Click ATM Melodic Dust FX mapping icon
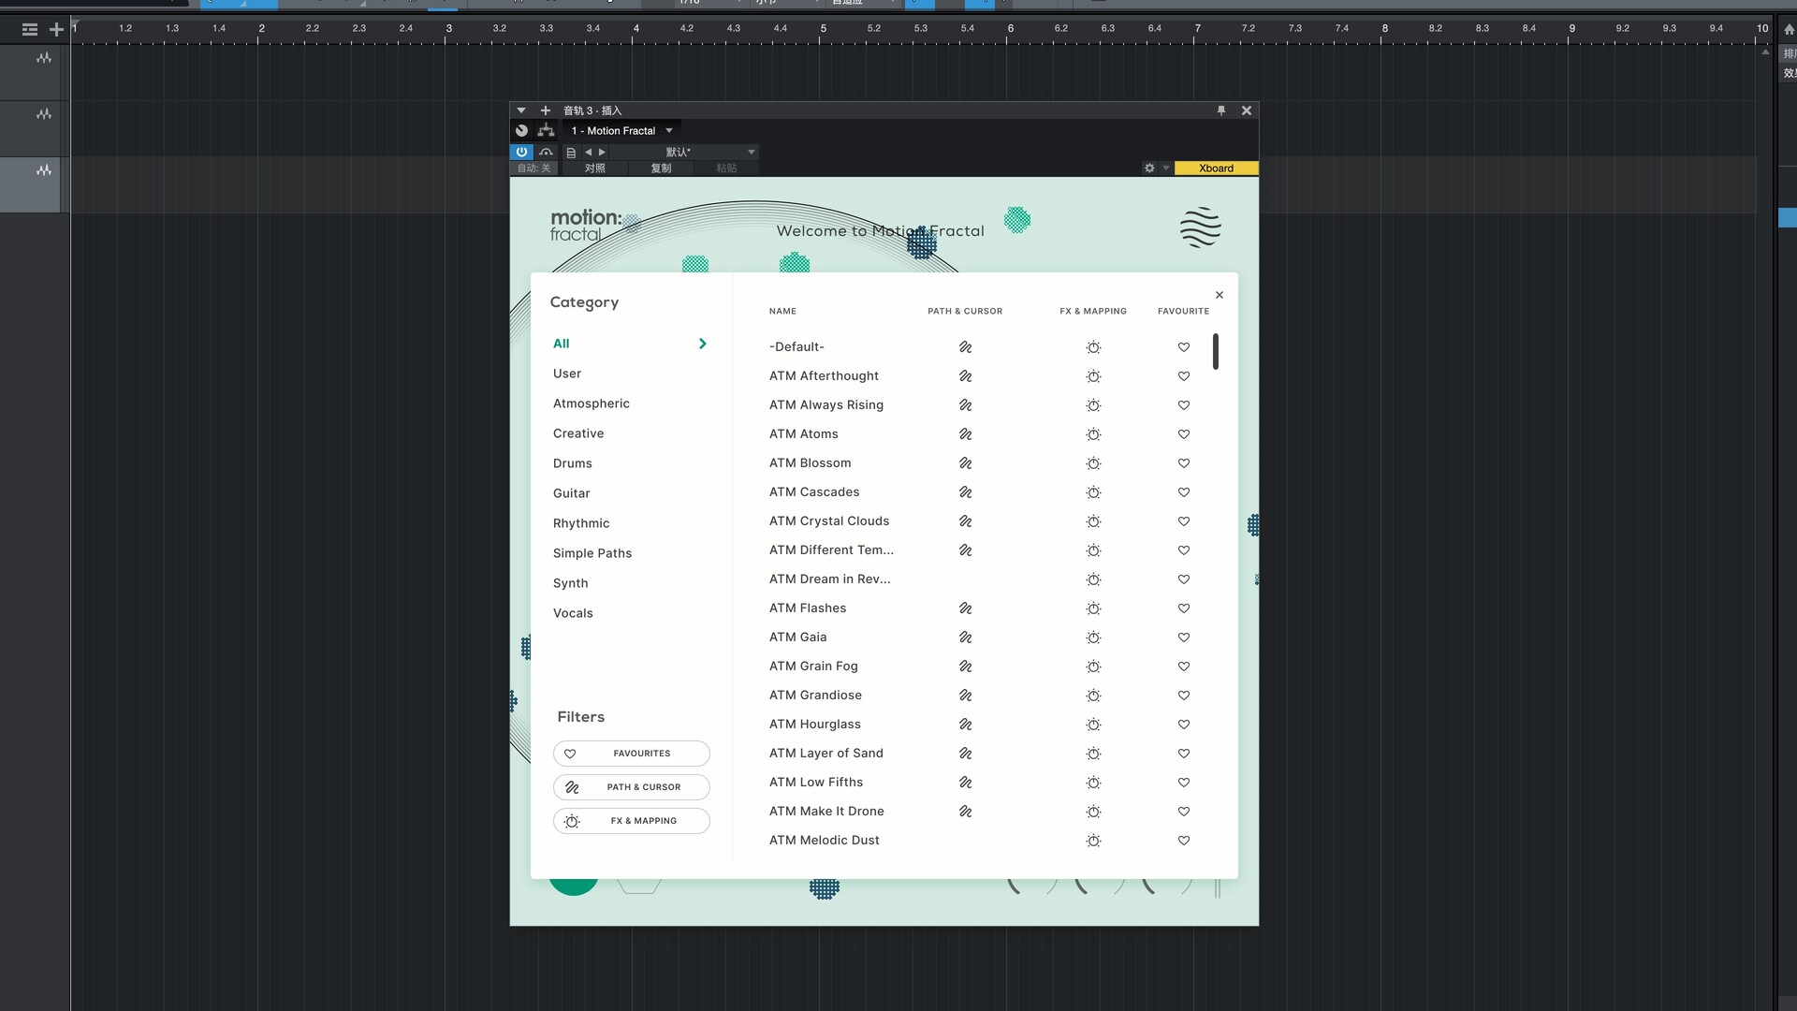Image resolution: width=1797 pixels, height=1011 pixels. (1093, 841)
